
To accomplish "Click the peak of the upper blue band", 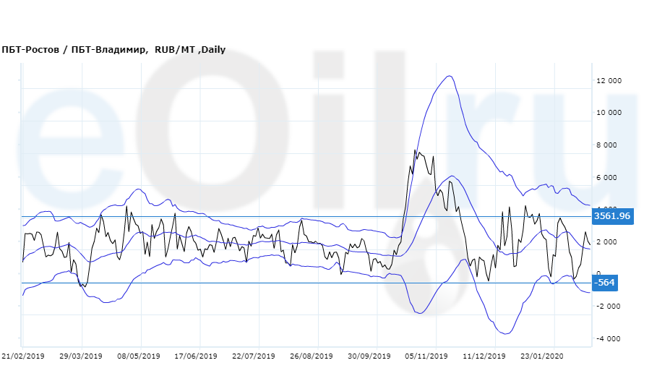I will pyautogui.click(x=449, y=76).
